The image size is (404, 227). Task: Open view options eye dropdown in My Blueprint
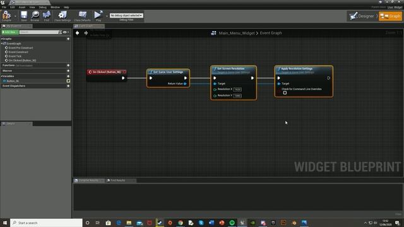[x=66, y=32]
